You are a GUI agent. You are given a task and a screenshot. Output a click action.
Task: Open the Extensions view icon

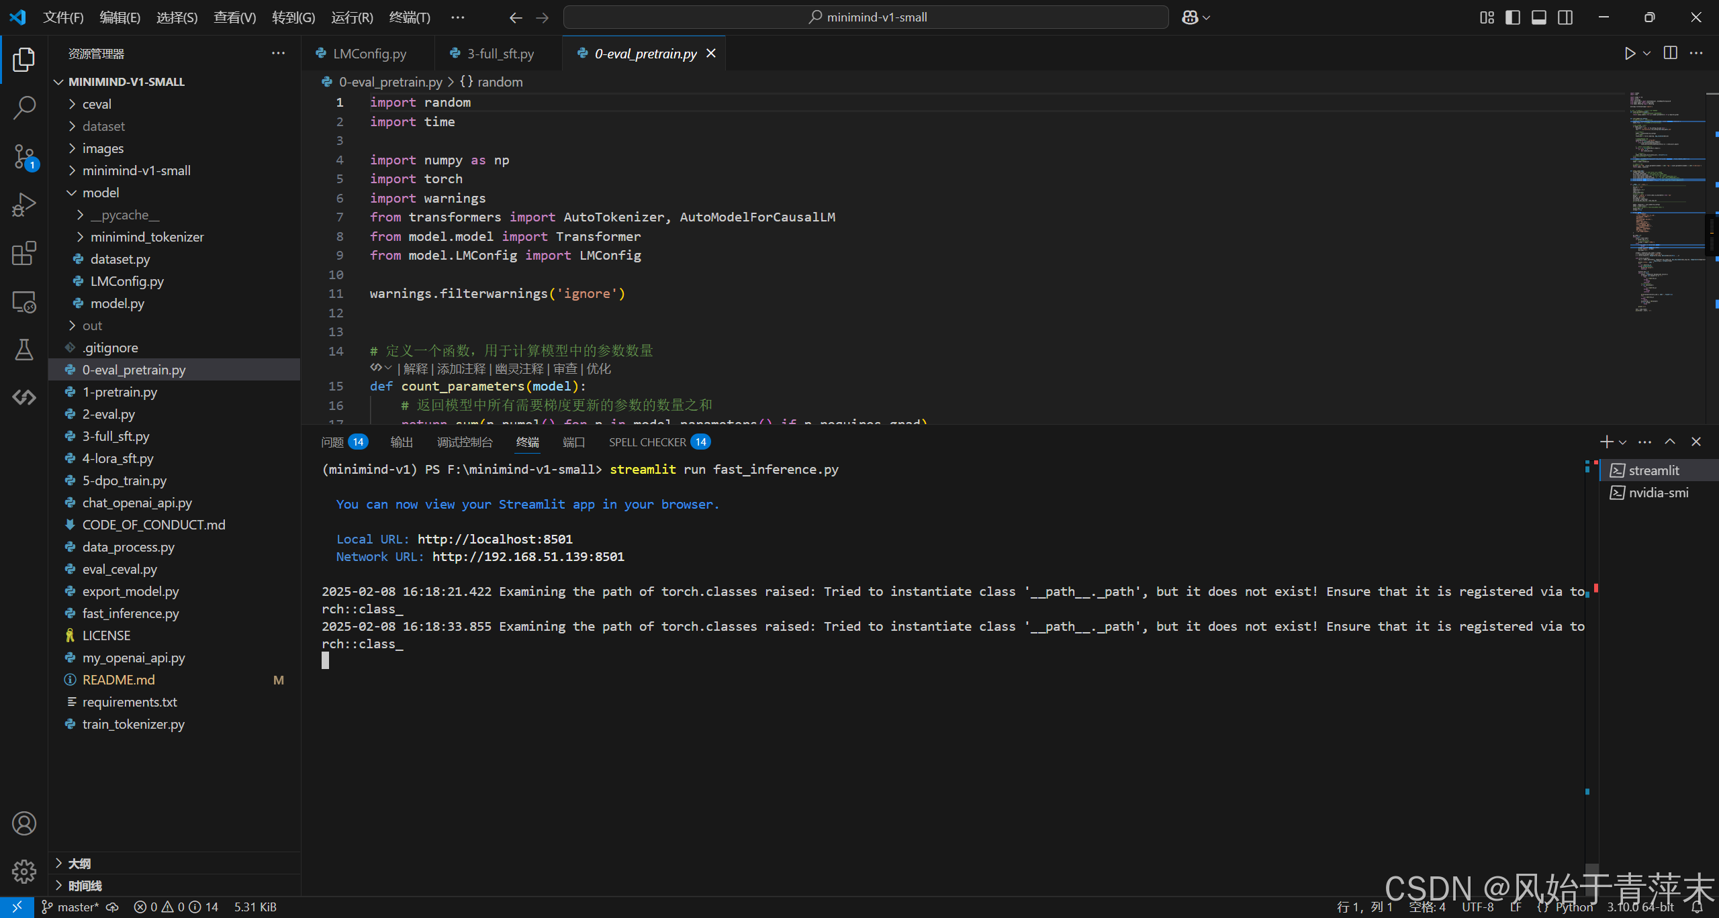24,254
